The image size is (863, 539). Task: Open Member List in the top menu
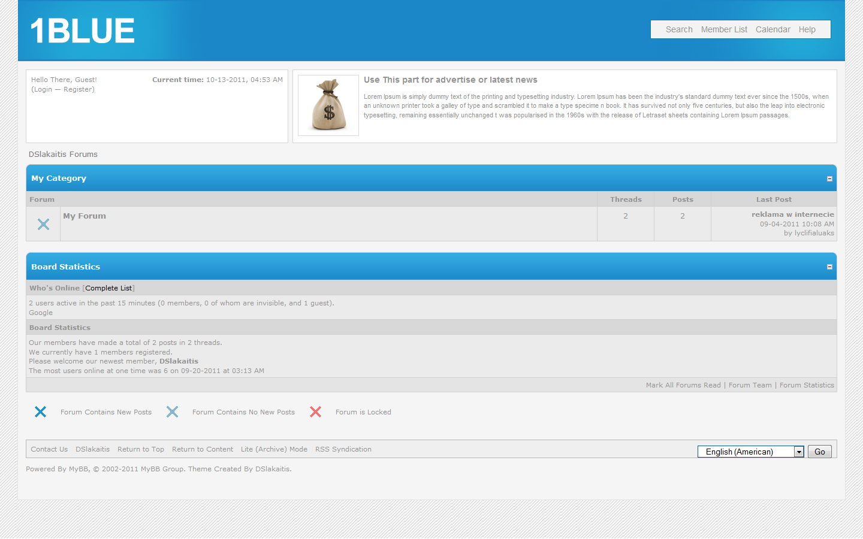pyautogui.click(x=724, y=29)
